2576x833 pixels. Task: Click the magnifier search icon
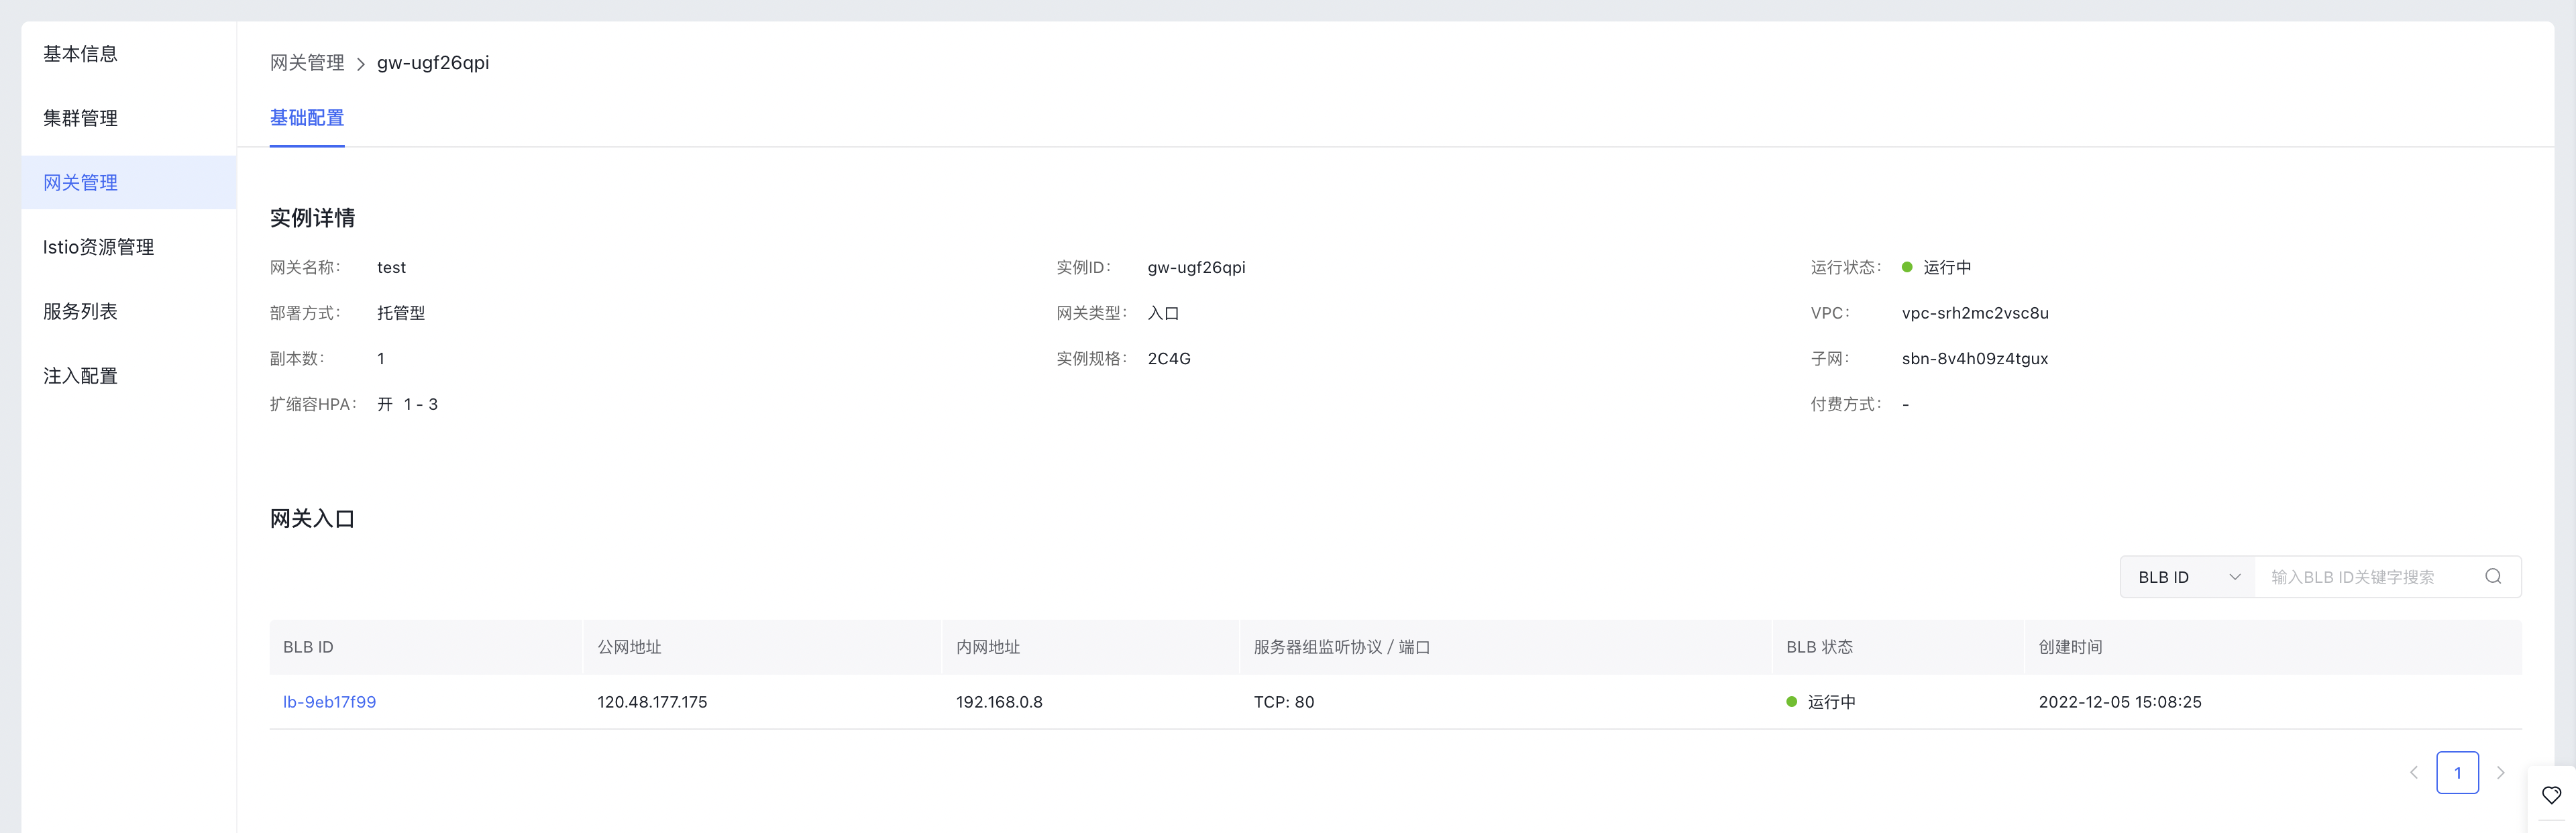2493,576
